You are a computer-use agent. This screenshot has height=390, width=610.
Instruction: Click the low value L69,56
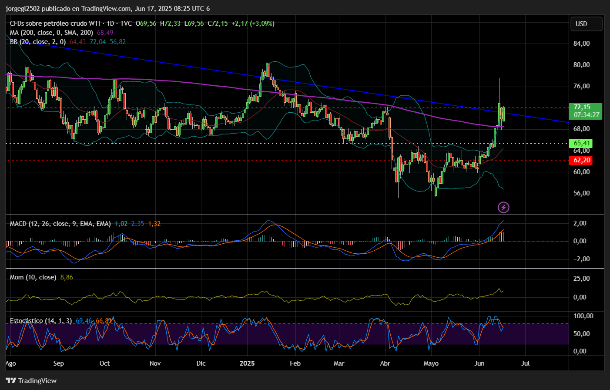(194, 24)
